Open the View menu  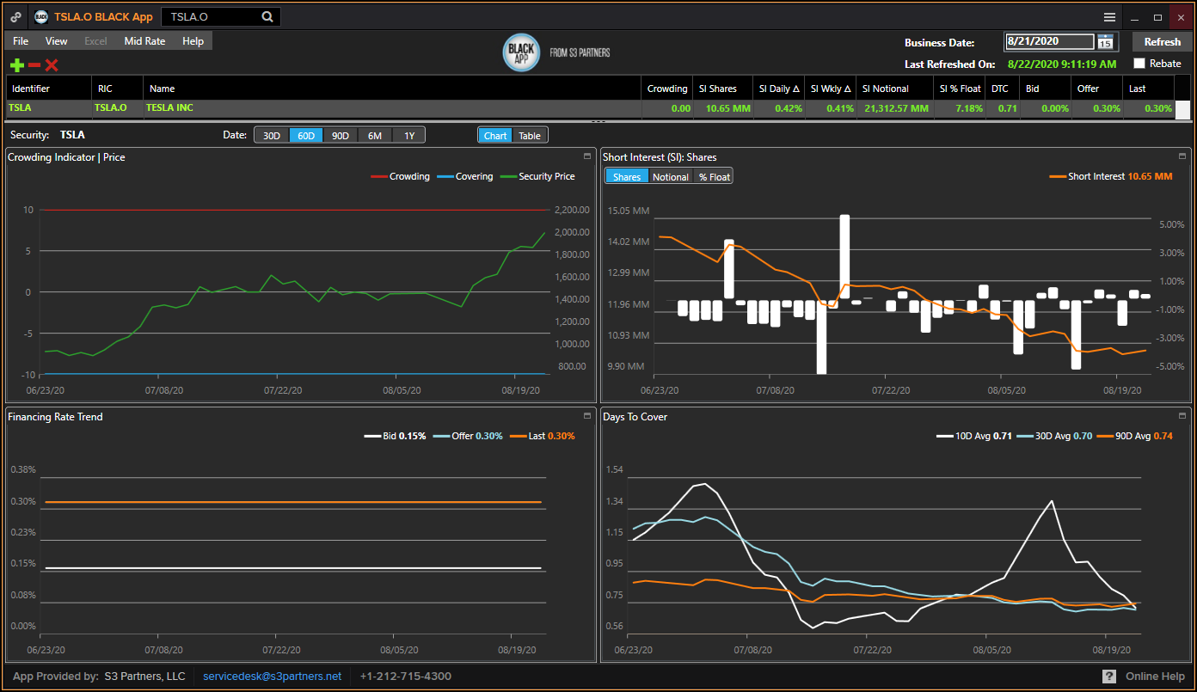coord(57,41)
